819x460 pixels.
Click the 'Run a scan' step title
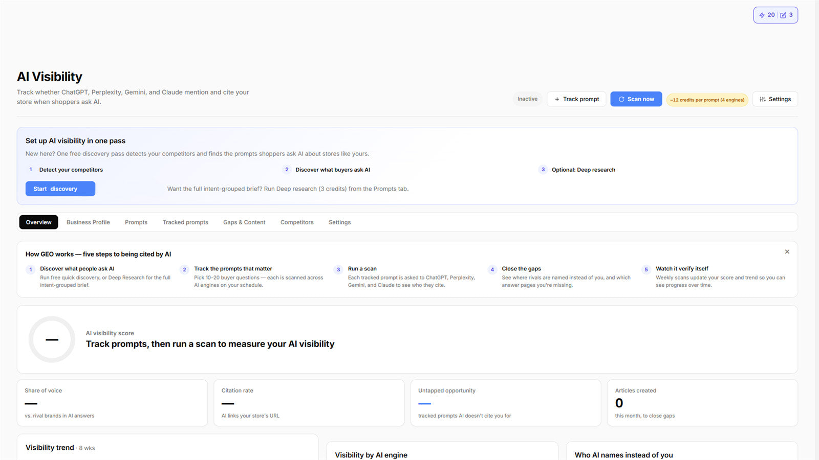pyautogui.click(x=362, y=269)
